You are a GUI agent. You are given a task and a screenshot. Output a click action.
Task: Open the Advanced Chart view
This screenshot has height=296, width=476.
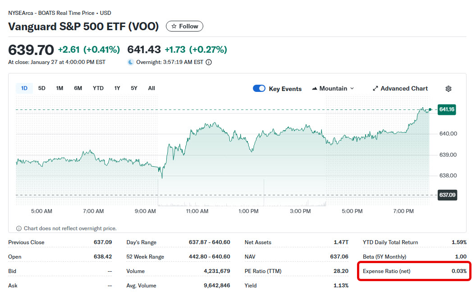(x=400, y=88)
